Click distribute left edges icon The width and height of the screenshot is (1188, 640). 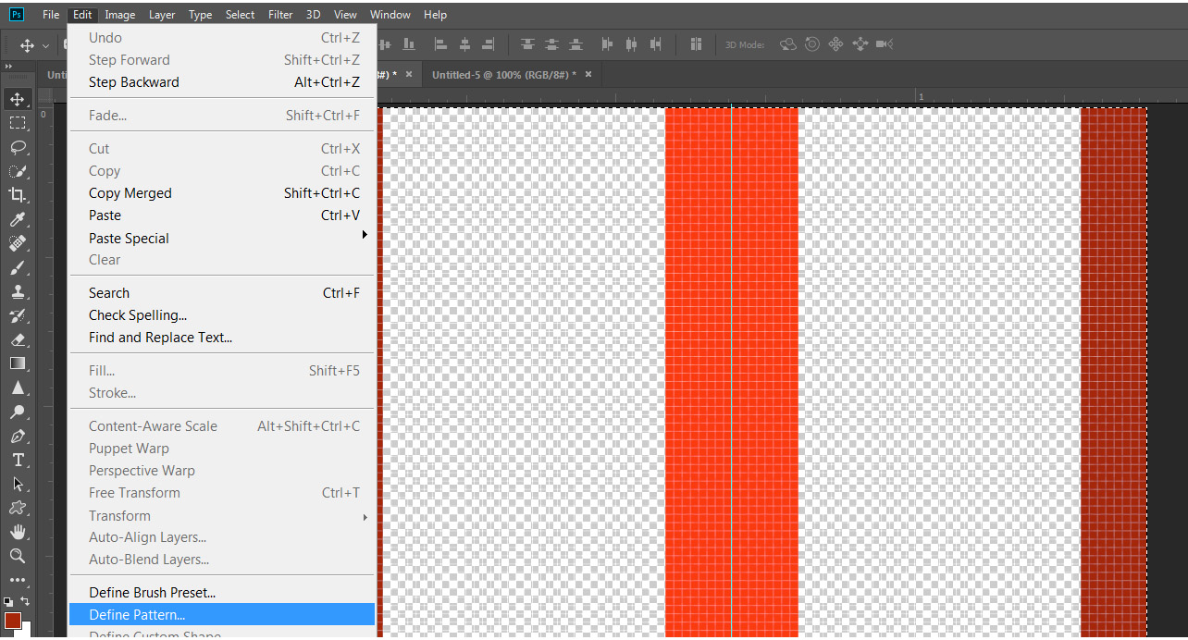pos(607,44)
